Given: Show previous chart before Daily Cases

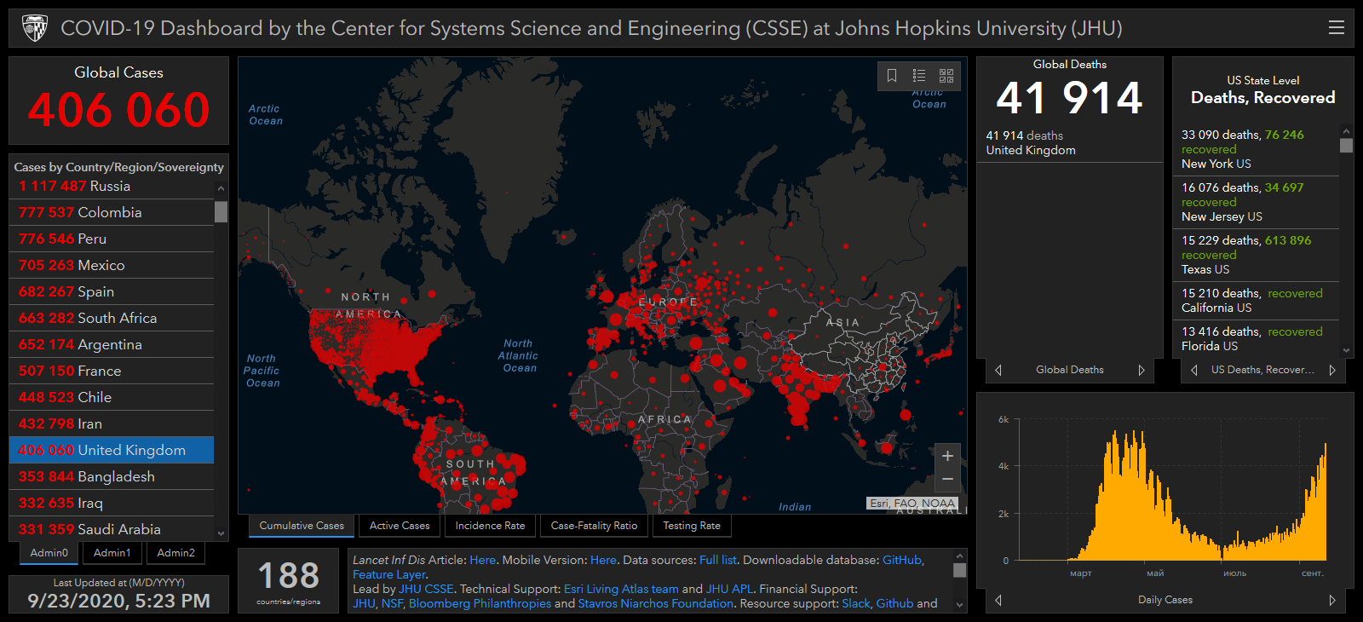Looking at the screenshot, I should coord(998,600).
